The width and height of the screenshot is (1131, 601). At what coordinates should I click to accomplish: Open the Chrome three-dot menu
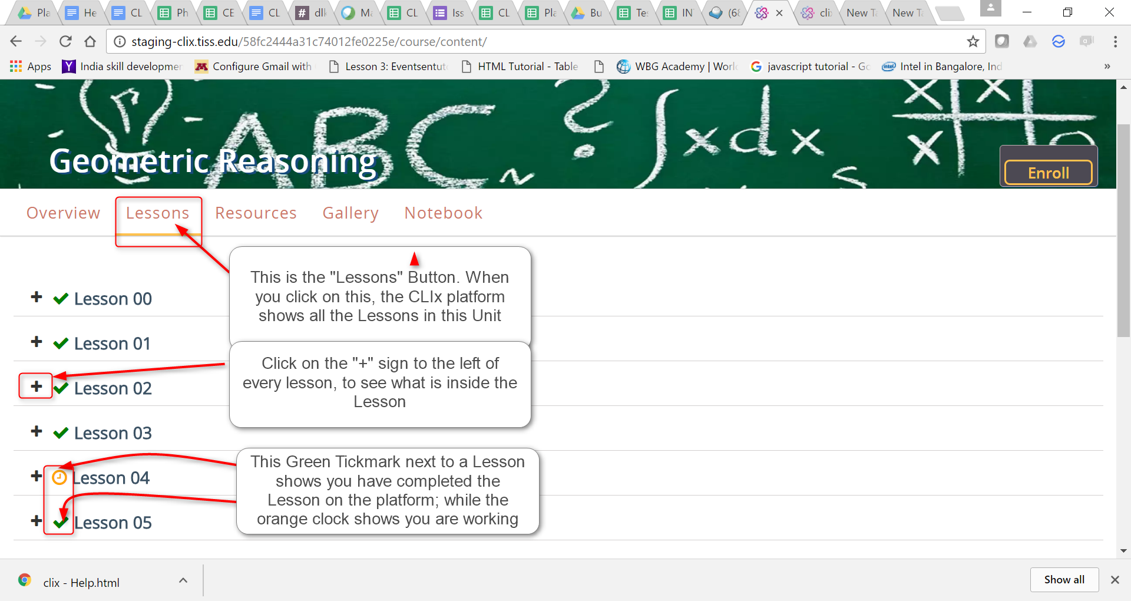point(1115,41)
